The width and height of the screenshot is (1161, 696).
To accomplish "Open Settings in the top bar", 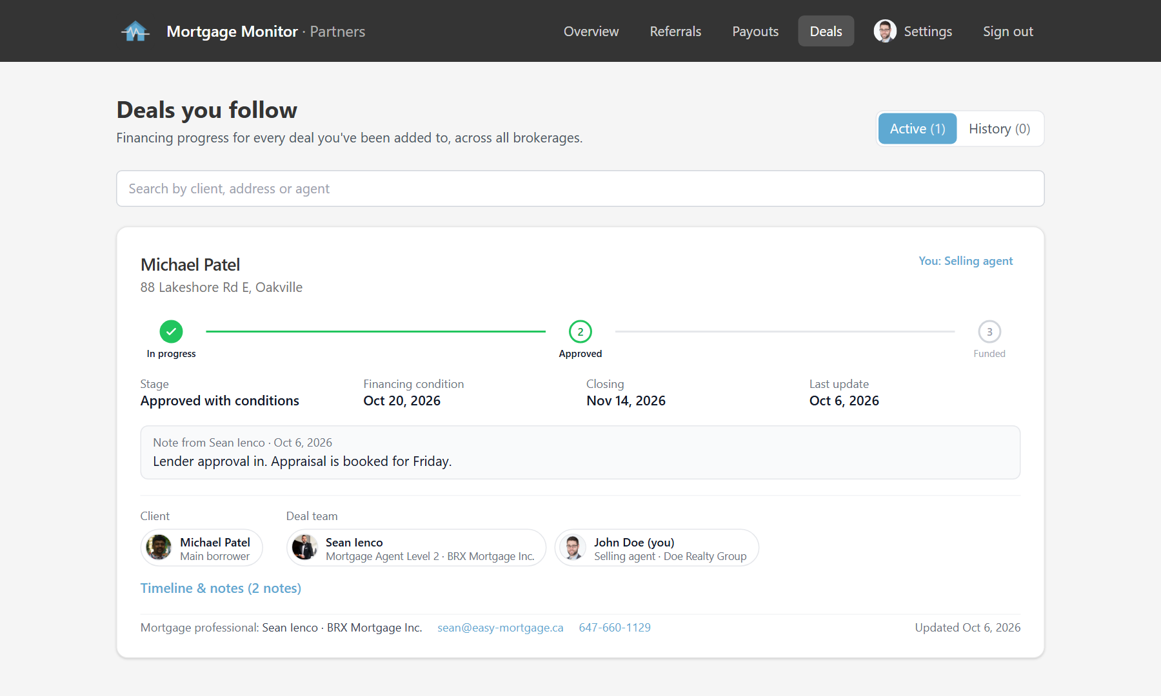I will [x=928, y=31].
